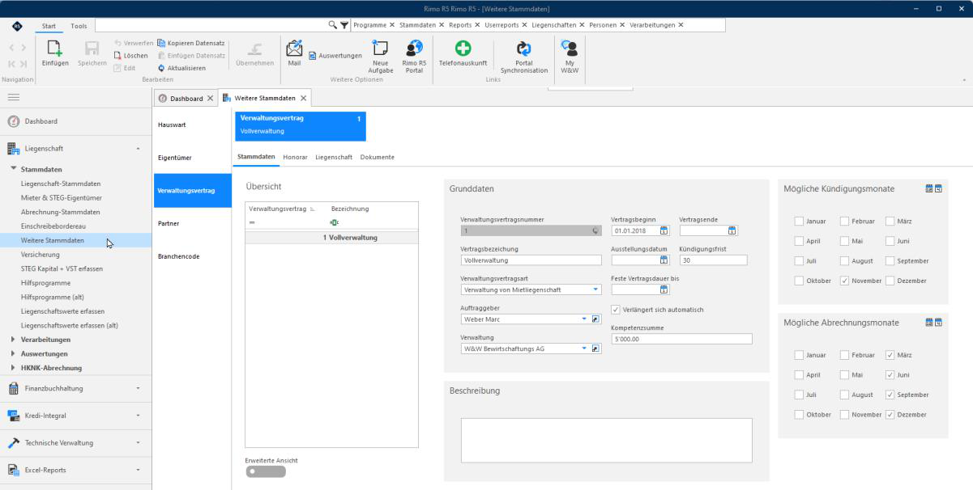Create a Neue Aufgabe note
The image size is (973, 490).
379,49
